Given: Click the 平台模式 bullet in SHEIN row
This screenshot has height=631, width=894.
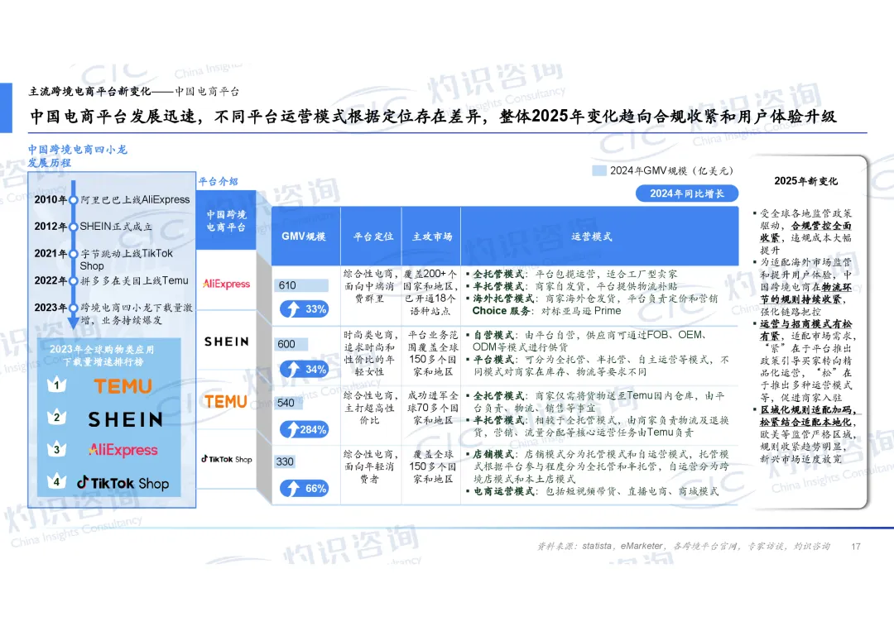Looking at the screenshot, I should click(x=598, y=366).
